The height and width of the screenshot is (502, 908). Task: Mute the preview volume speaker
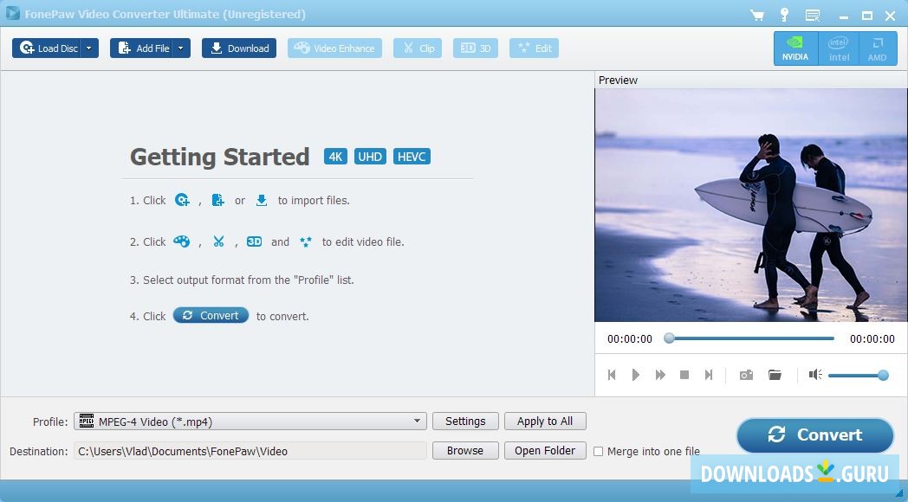pos(815,375)
